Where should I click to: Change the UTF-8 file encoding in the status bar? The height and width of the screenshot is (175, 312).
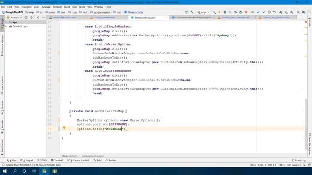[x=272, y=165]
